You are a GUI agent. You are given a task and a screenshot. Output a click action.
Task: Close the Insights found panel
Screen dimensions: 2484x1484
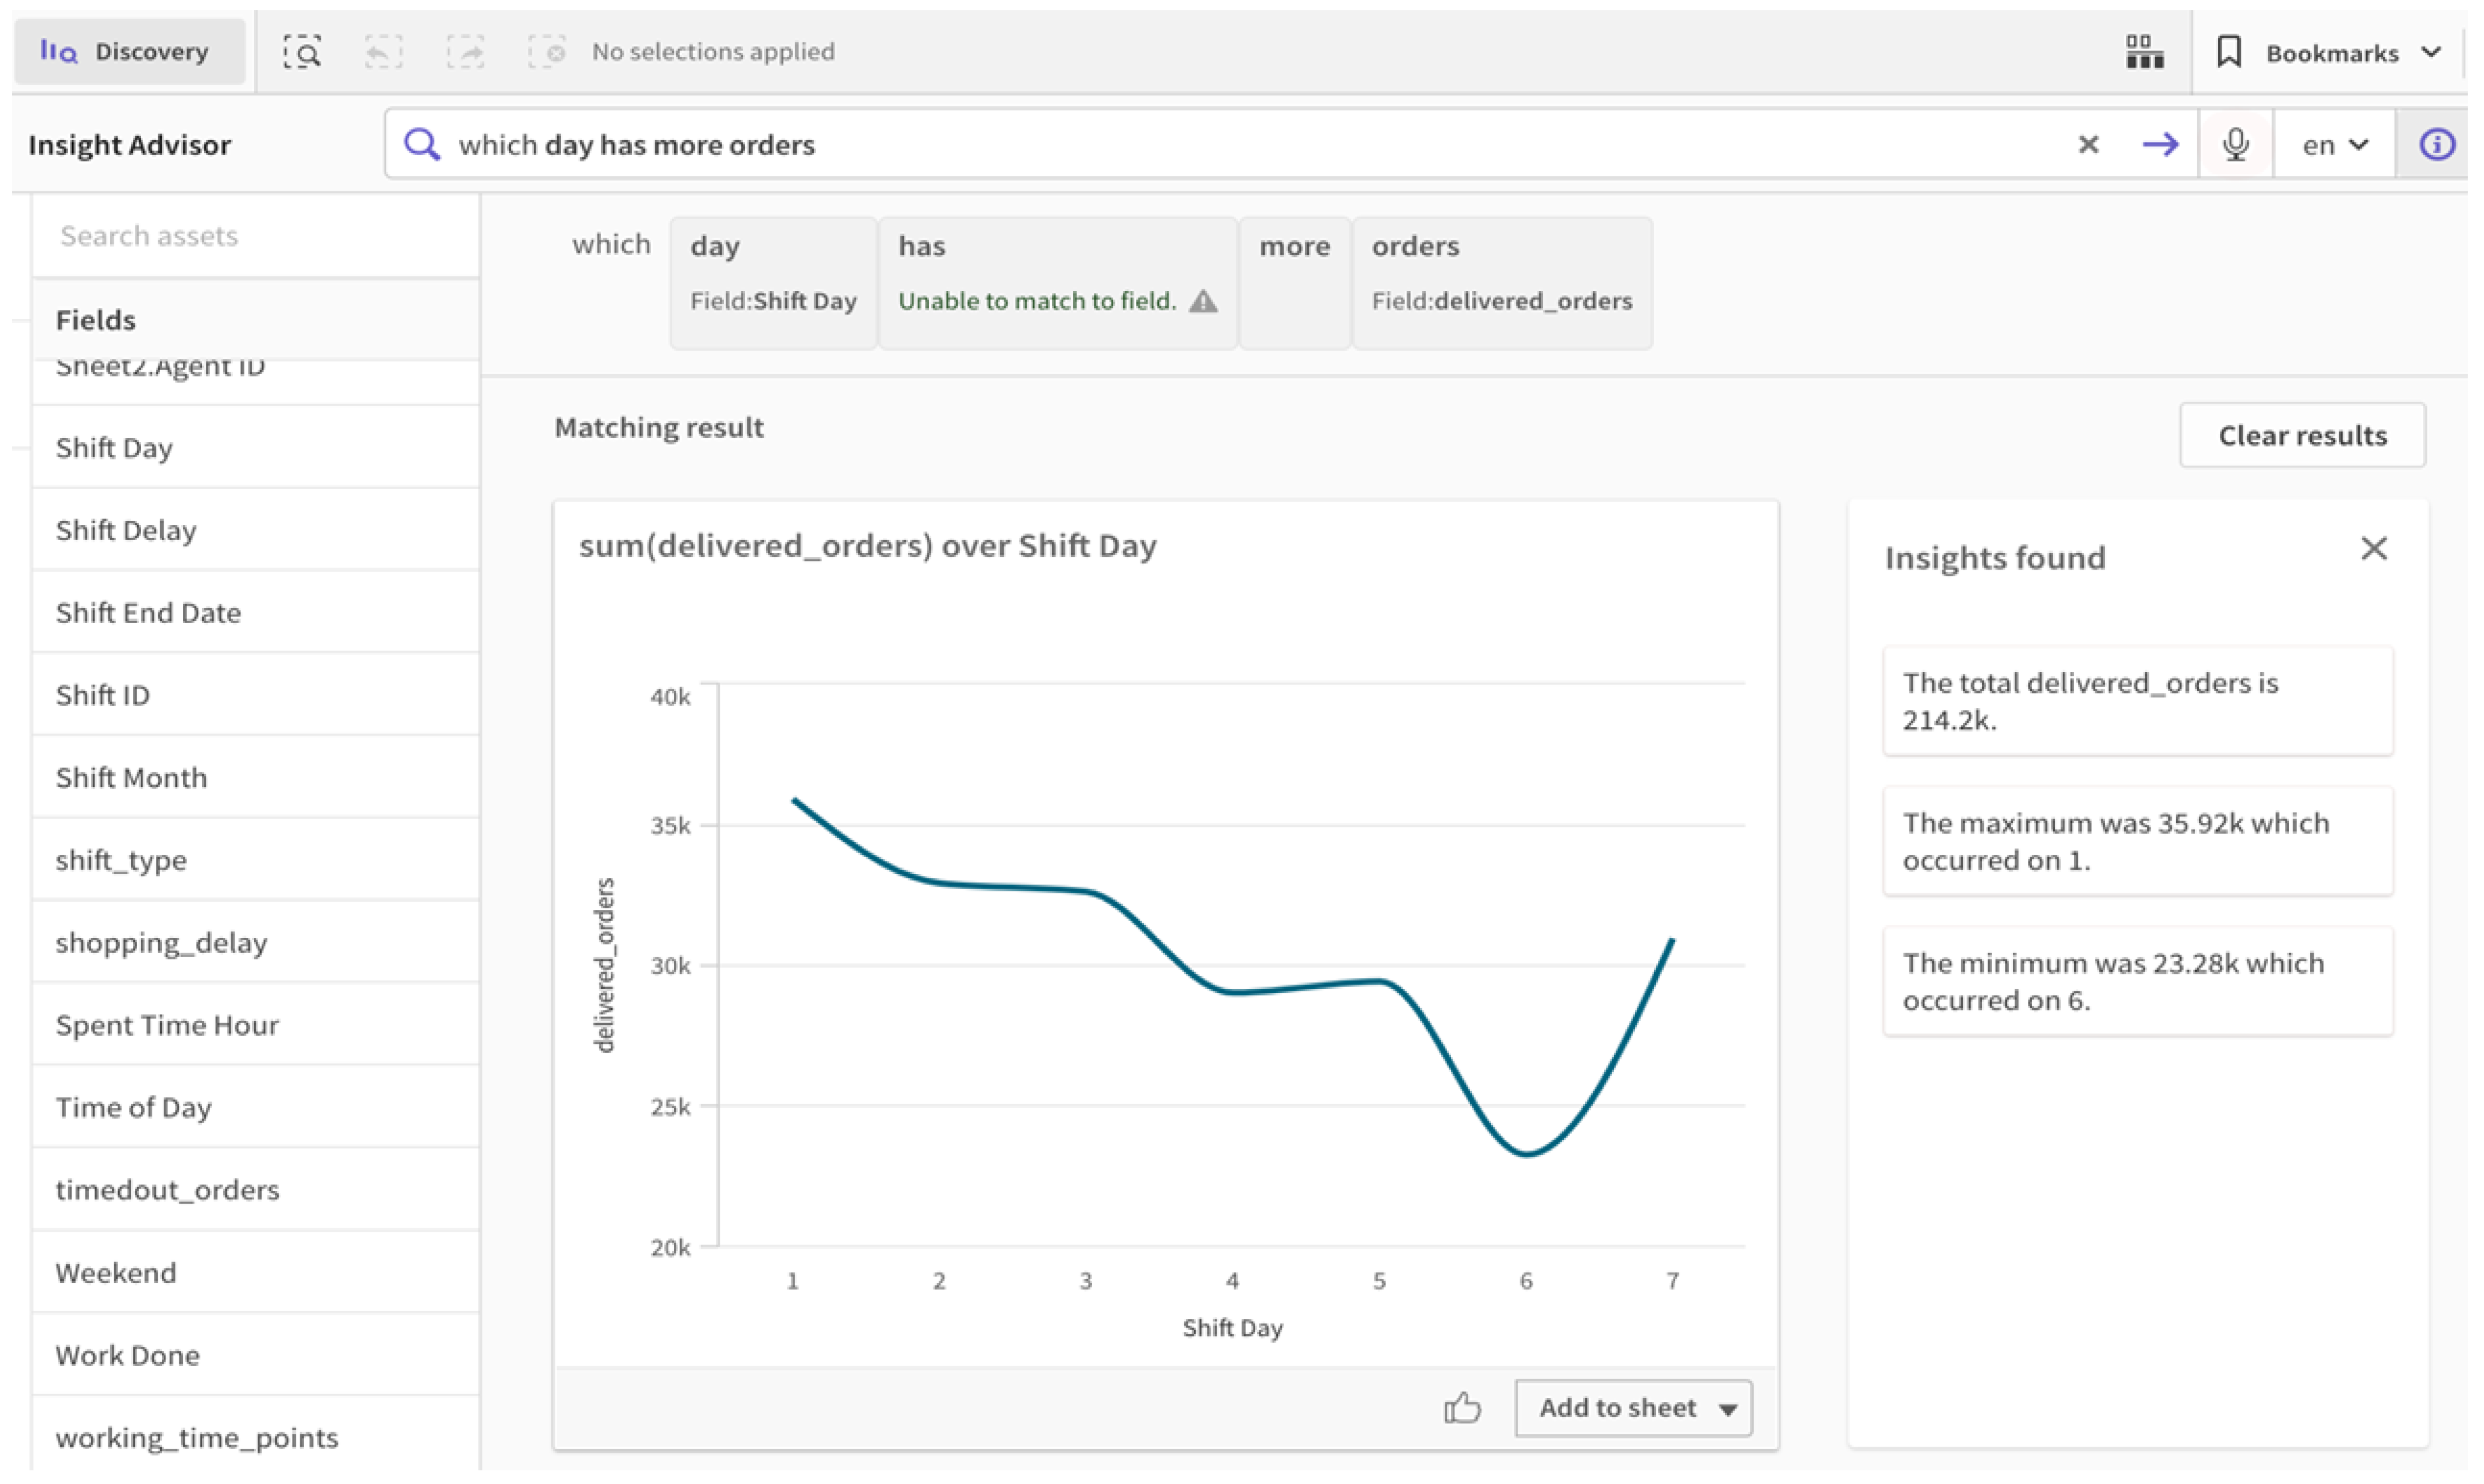pos(2373,549)
